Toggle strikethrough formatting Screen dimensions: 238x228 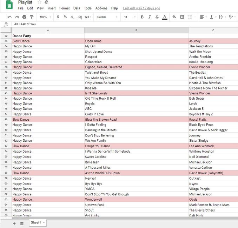(157, 17)
